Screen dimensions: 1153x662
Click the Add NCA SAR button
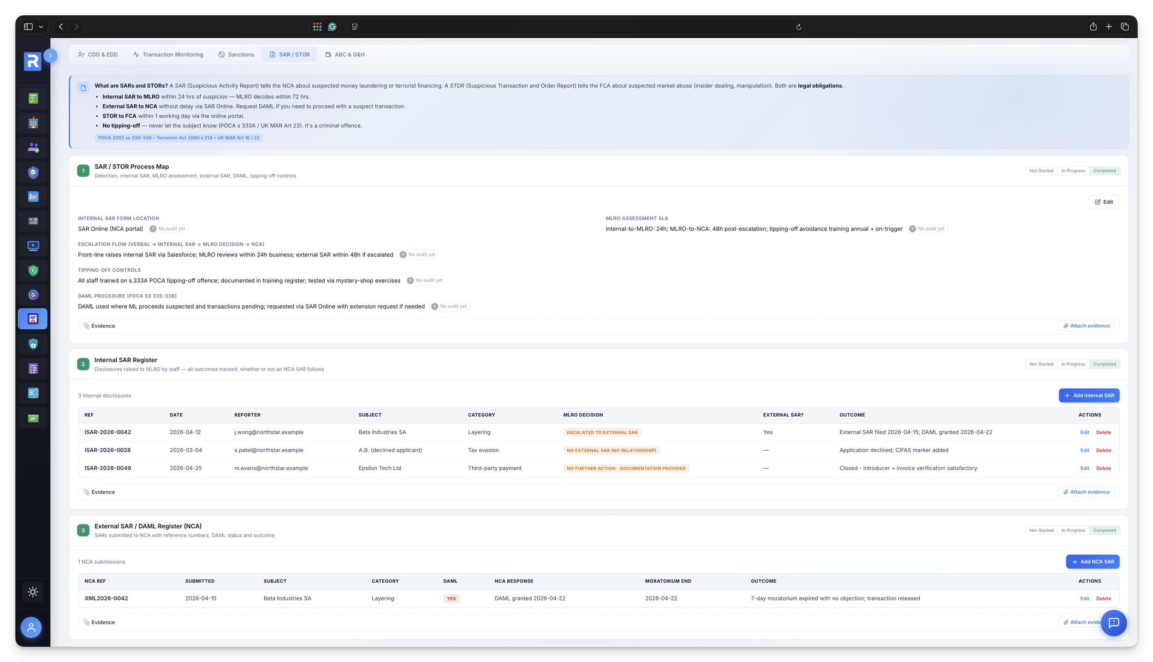(x=1093, y=561)
